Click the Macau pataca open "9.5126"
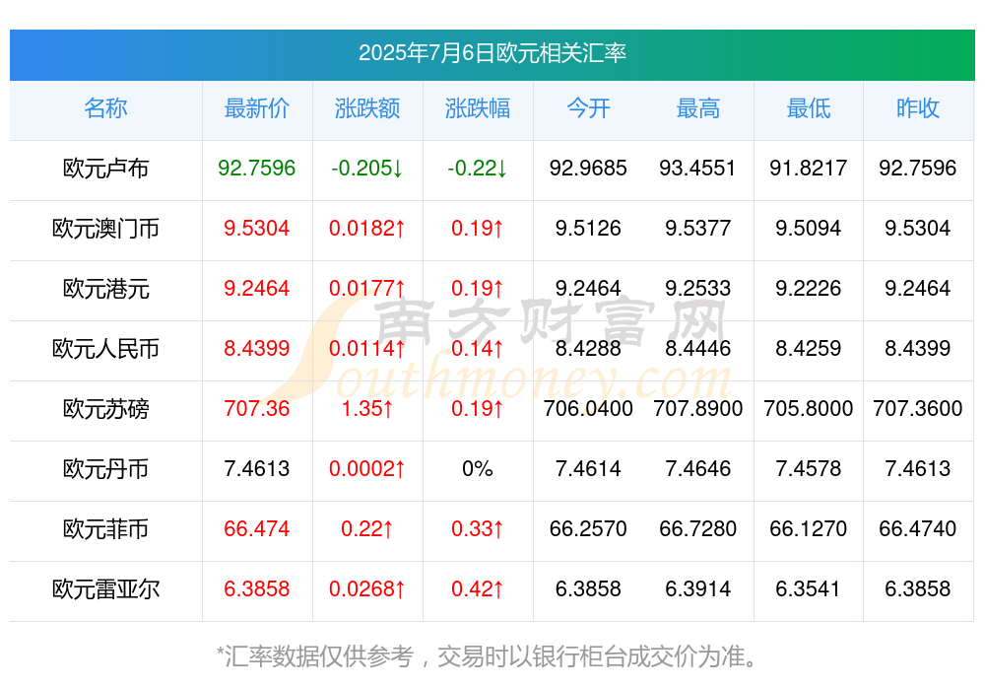985x688 pixels. pos(588,229)
